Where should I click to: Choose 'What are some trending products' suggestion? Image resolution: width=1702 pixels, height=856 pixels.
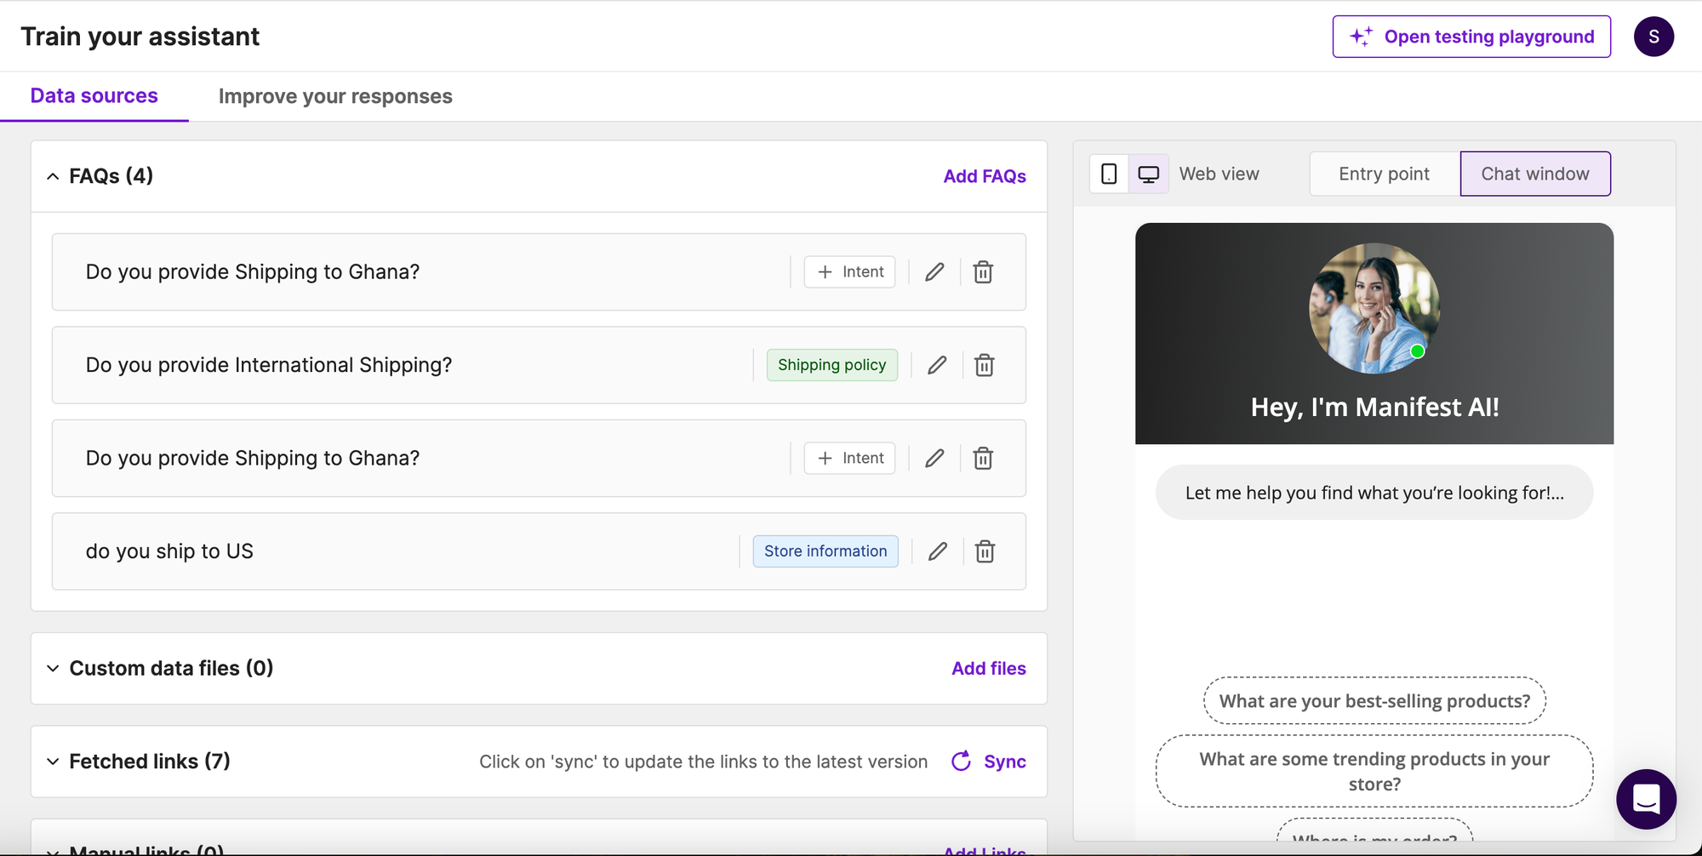tap(1374, 771)
